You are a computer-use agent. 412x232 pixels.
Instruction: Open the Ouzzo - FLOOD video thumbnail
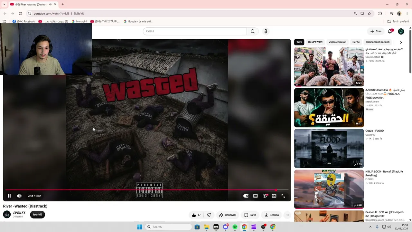pyautogui.click(x=329, y=149)
